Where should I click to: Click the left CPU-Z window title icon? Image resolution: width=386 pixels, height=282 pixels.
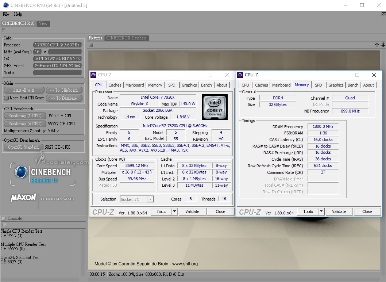pyautogui.click(x=93, y=75)
